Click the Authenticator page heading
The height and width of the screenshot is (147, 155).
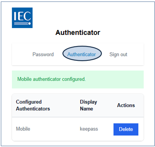(x=78, y=32)
